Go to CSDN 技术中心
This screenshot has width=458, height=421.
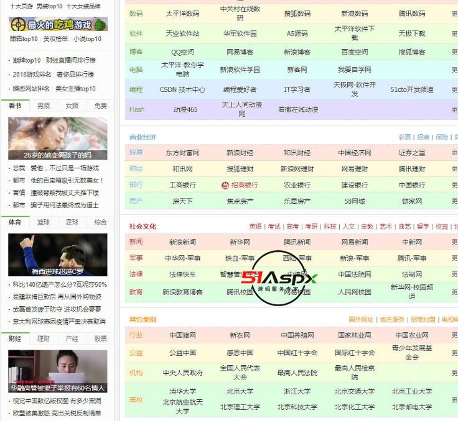click(182, 89)
